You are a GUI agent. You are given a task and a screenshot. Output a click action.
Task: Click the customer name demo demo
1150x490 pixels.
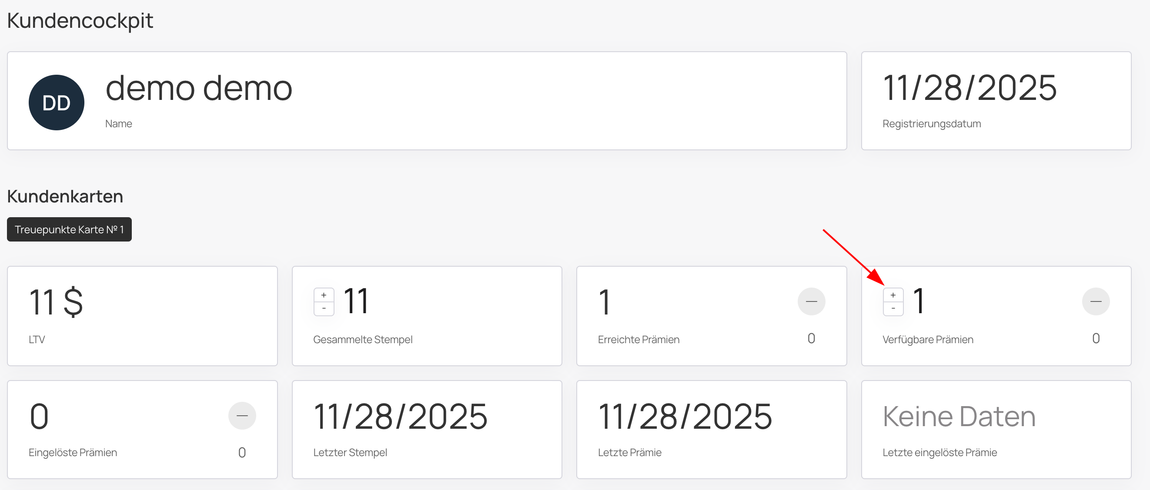(199, 88)
